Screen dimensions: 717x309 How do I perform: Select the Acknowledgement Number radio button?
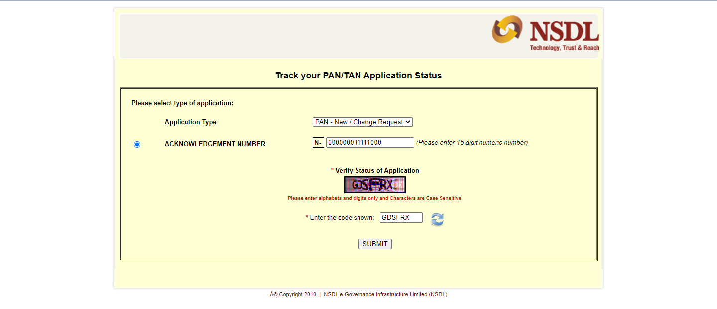(137, 144)
